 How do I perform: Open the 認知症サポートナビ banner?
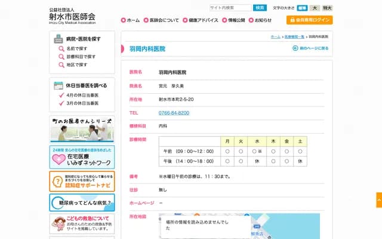[82, 181]
